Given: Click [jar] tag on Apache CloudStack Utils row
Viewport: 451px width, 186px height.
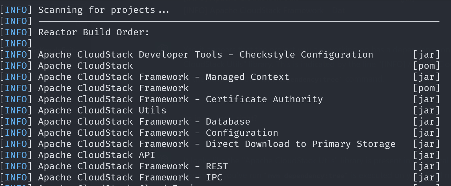Looking at the screenshot, I should [426, 110].
